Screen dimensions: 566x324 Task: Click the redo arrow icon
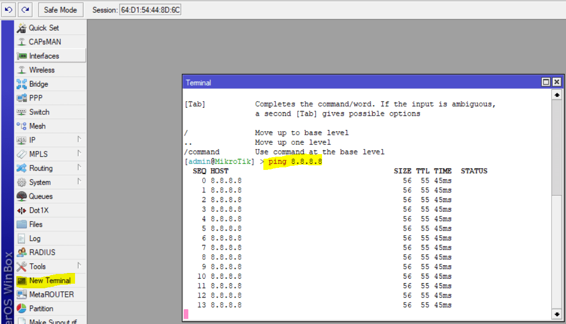[x=25, y=10]
